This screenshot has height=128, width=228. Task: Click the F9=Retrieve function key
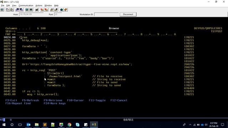click(x=53, y=100)
